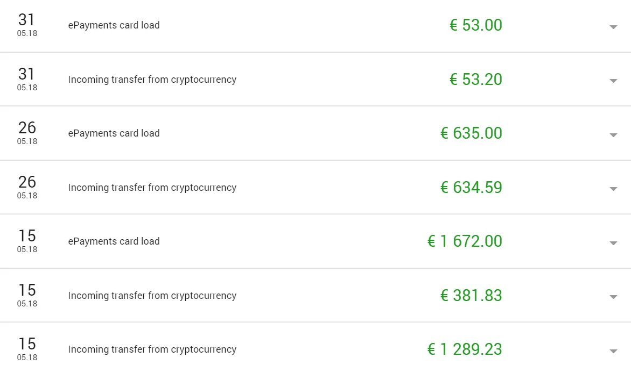Expand the € 635.00 card load entry

click(613, 135)
